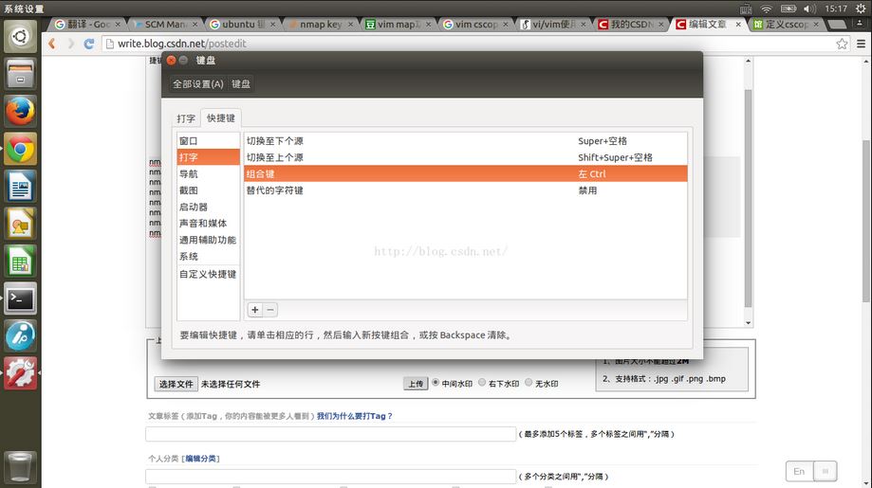The width and height of the screenshot is (872, 488).
Task: Switch to vi/vim使用 browser tab
Action: coord(554,25)
